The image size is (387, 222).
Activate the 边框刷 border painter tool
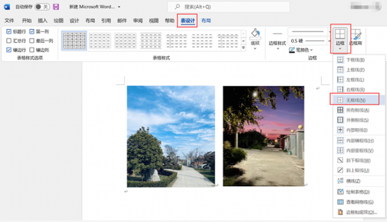(x=356, y=37)
